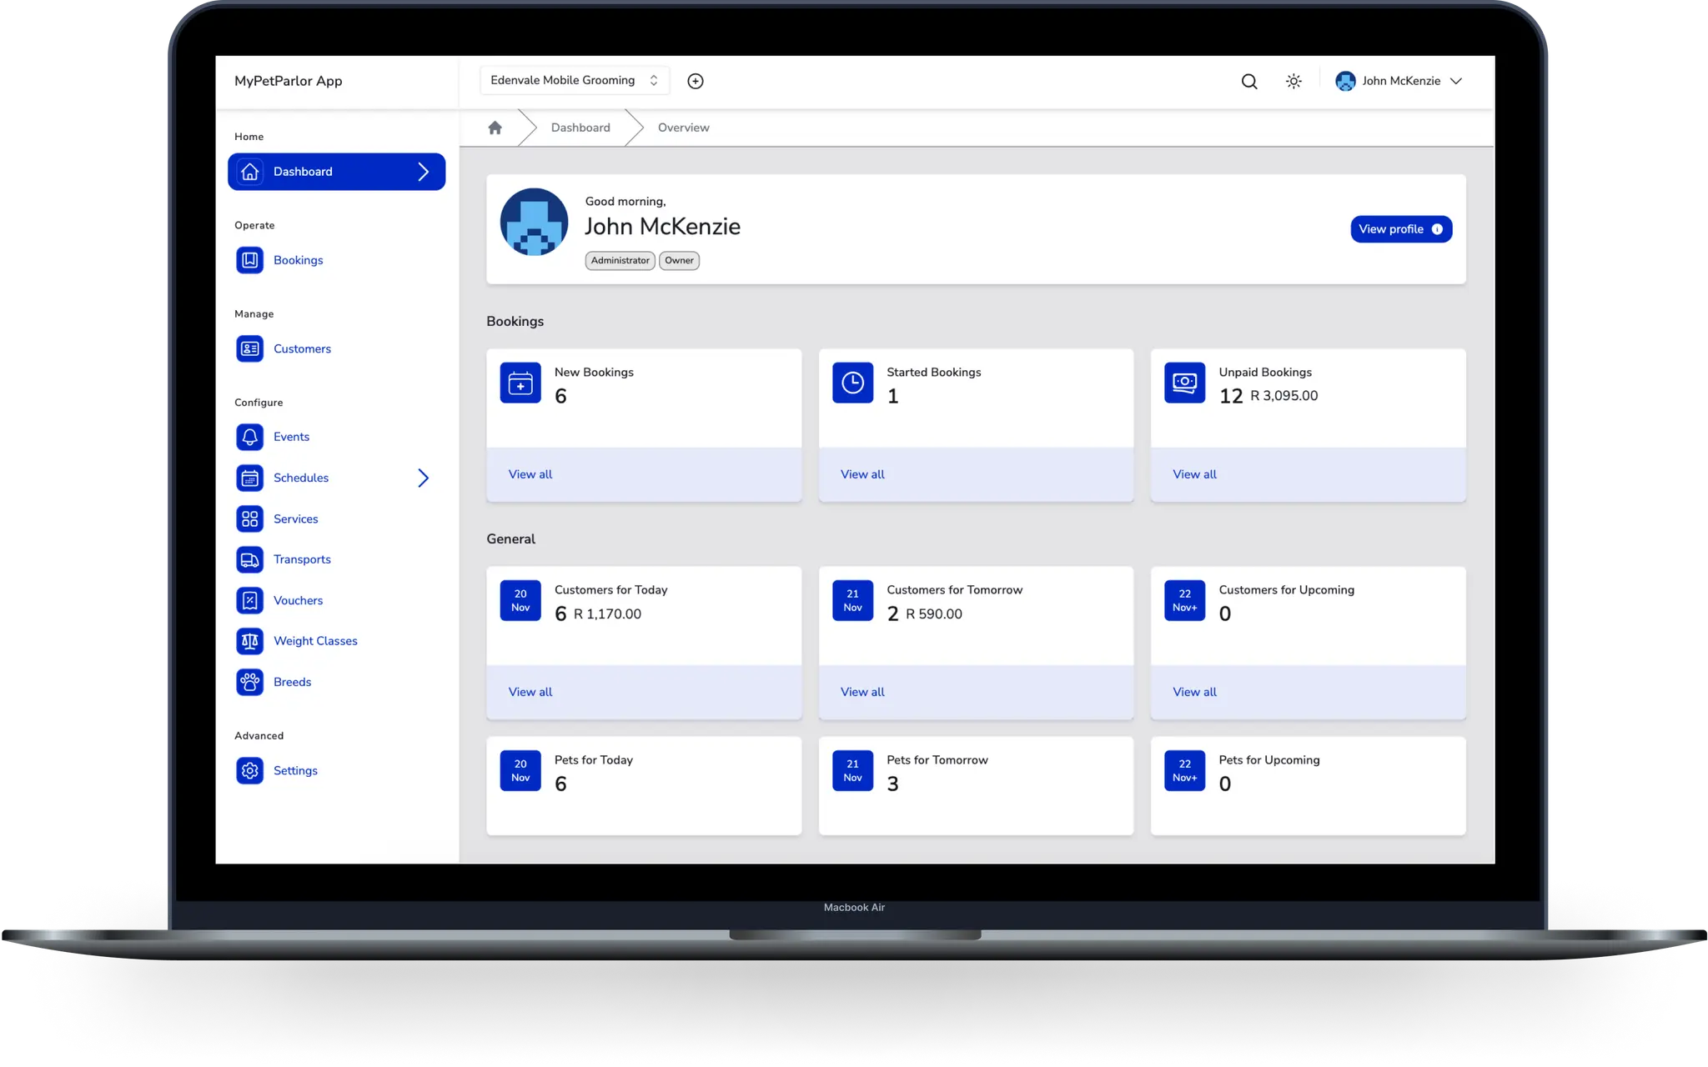
Task: Click the Settings icon in sidebar
Action: pyautogui.click(x=249, y=769)
